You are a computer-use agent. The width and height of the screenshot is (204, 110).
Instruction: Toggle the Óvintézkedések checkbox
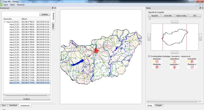click(149, 56)
